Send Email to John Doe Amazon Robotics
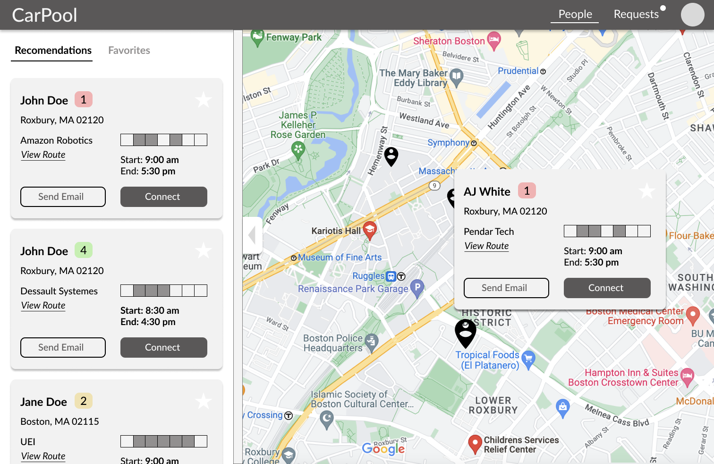The width and height of the screenshot is (714, 464). [x=63, y=197]
